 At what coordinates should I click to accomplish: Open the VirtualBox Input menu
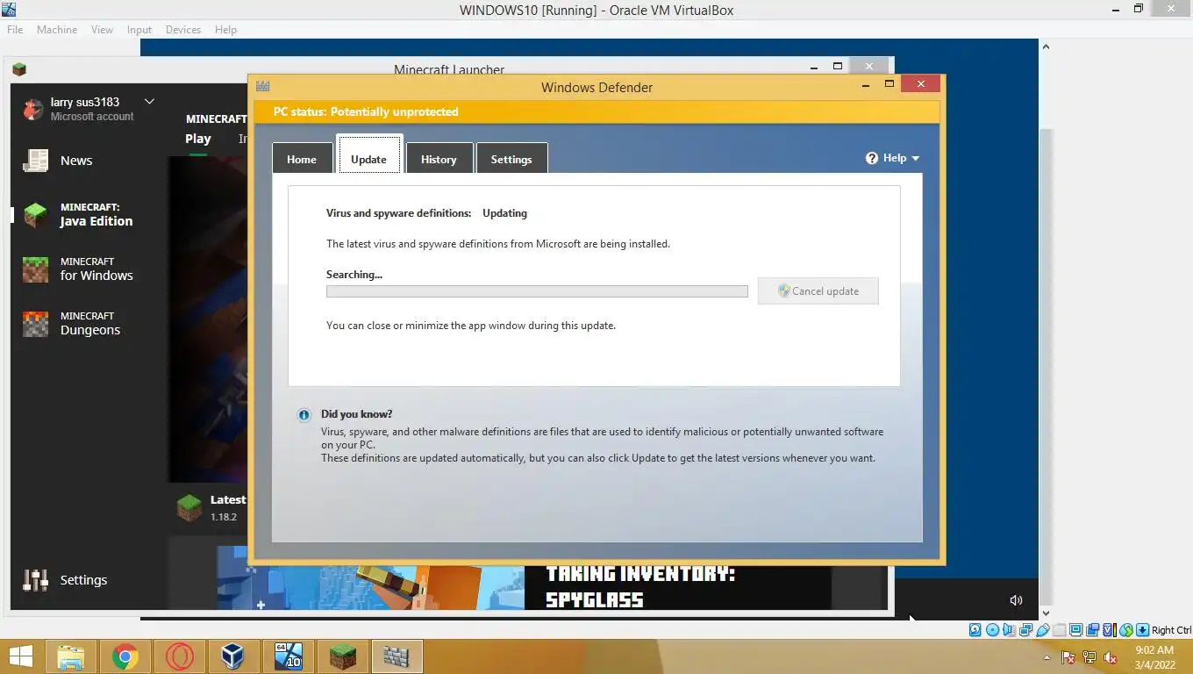coord(139,30)
